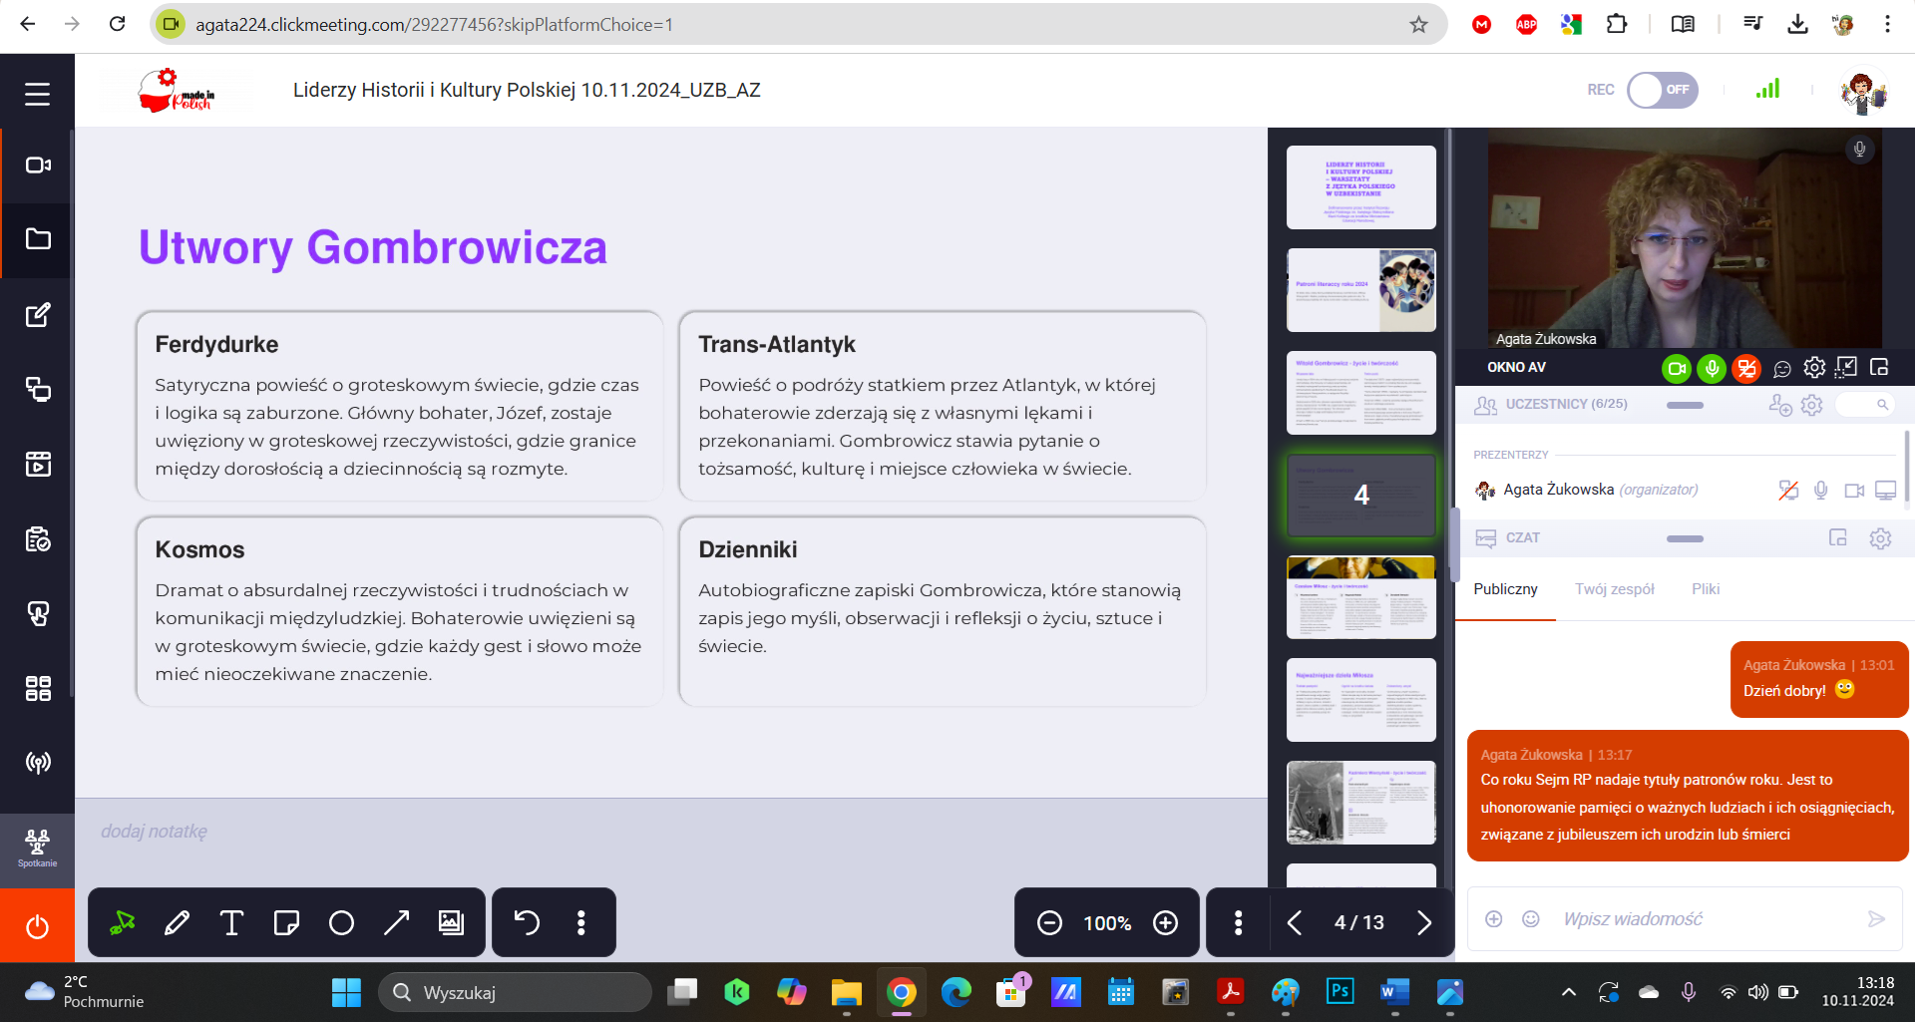Check the green connection signal indicator
The image size is (1915, 1022).
[x=1767, y=89]
